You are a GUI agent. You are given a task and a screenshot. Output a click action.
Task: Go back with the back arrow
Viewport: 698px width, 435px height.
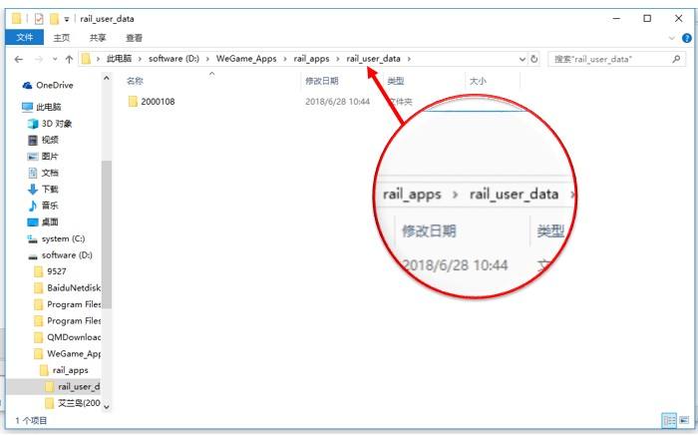coord(19,59)
